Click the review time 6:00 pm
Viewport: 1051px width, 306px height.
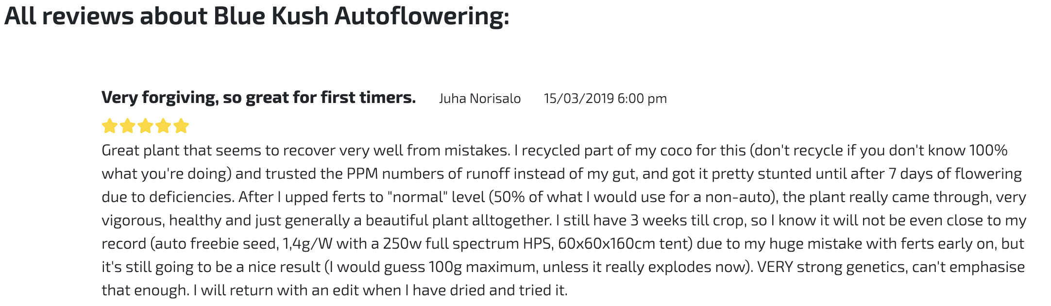[642, 99]
